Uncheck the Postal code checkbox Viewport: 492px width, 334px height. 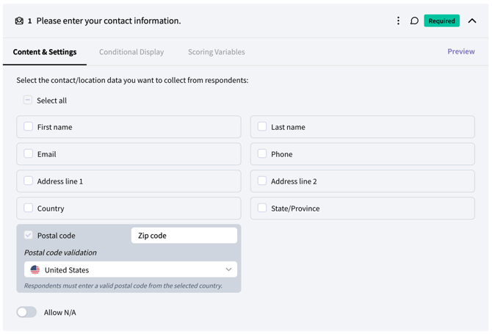point(29,236)
